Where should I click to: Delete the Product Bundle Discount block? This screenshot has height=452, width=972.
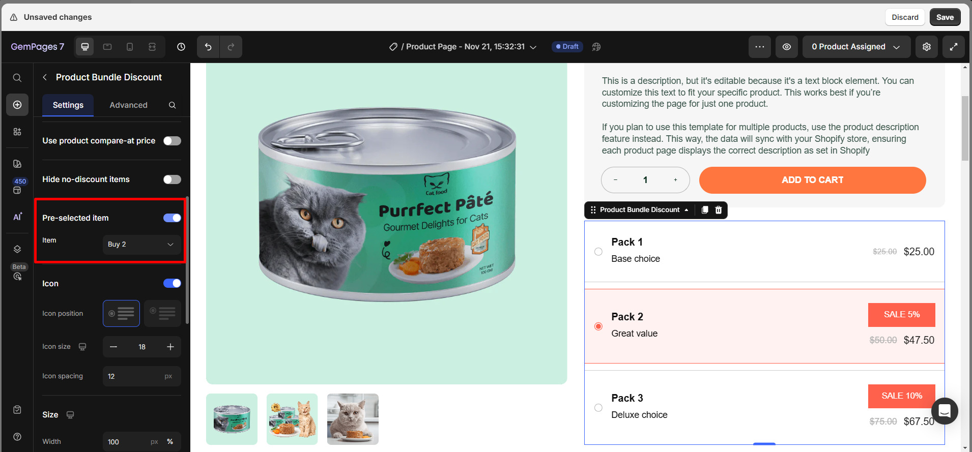pos(718,209)
